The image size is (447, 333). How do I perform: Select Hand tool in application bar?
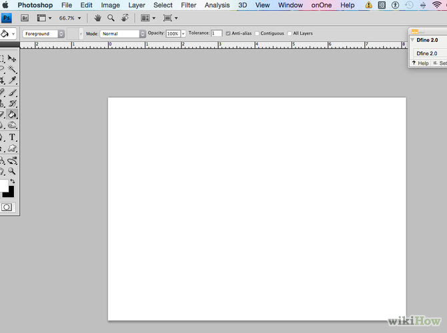pos(98,18)
